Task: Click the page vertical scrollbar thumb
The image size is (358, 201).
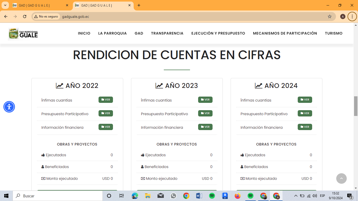Action: tap(356, 106)
